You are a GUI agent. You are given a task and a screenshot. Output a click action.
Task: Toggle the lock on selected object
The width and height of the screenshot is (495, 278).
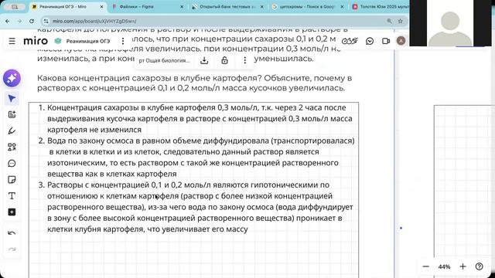(224, 60)
